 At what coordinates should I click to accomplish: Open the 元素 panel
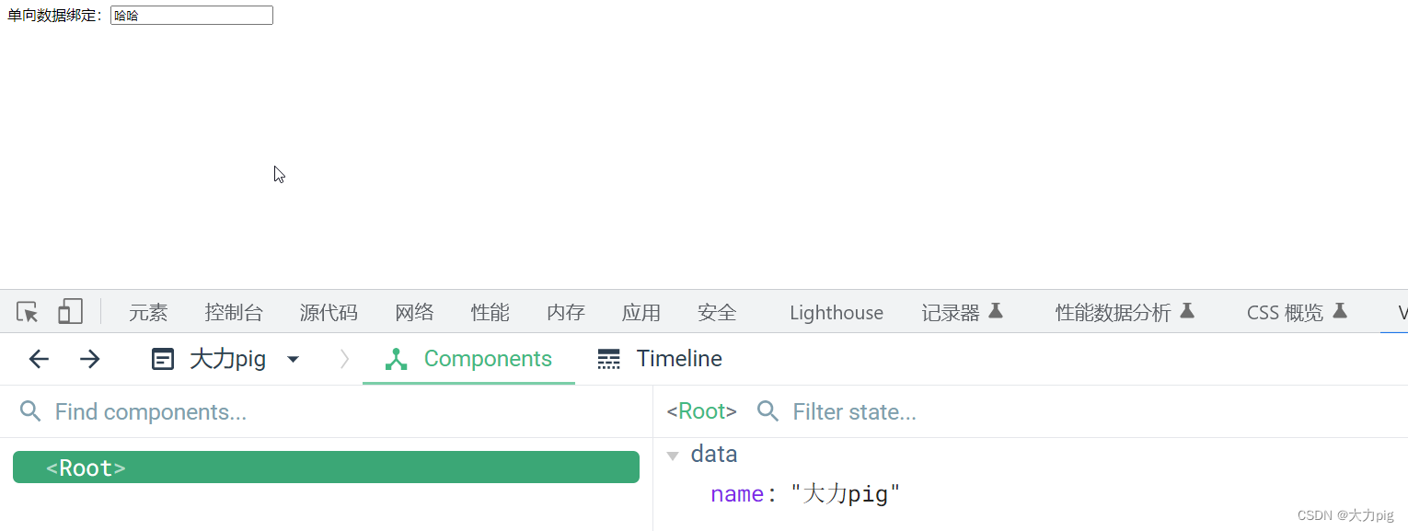(147, 312)
